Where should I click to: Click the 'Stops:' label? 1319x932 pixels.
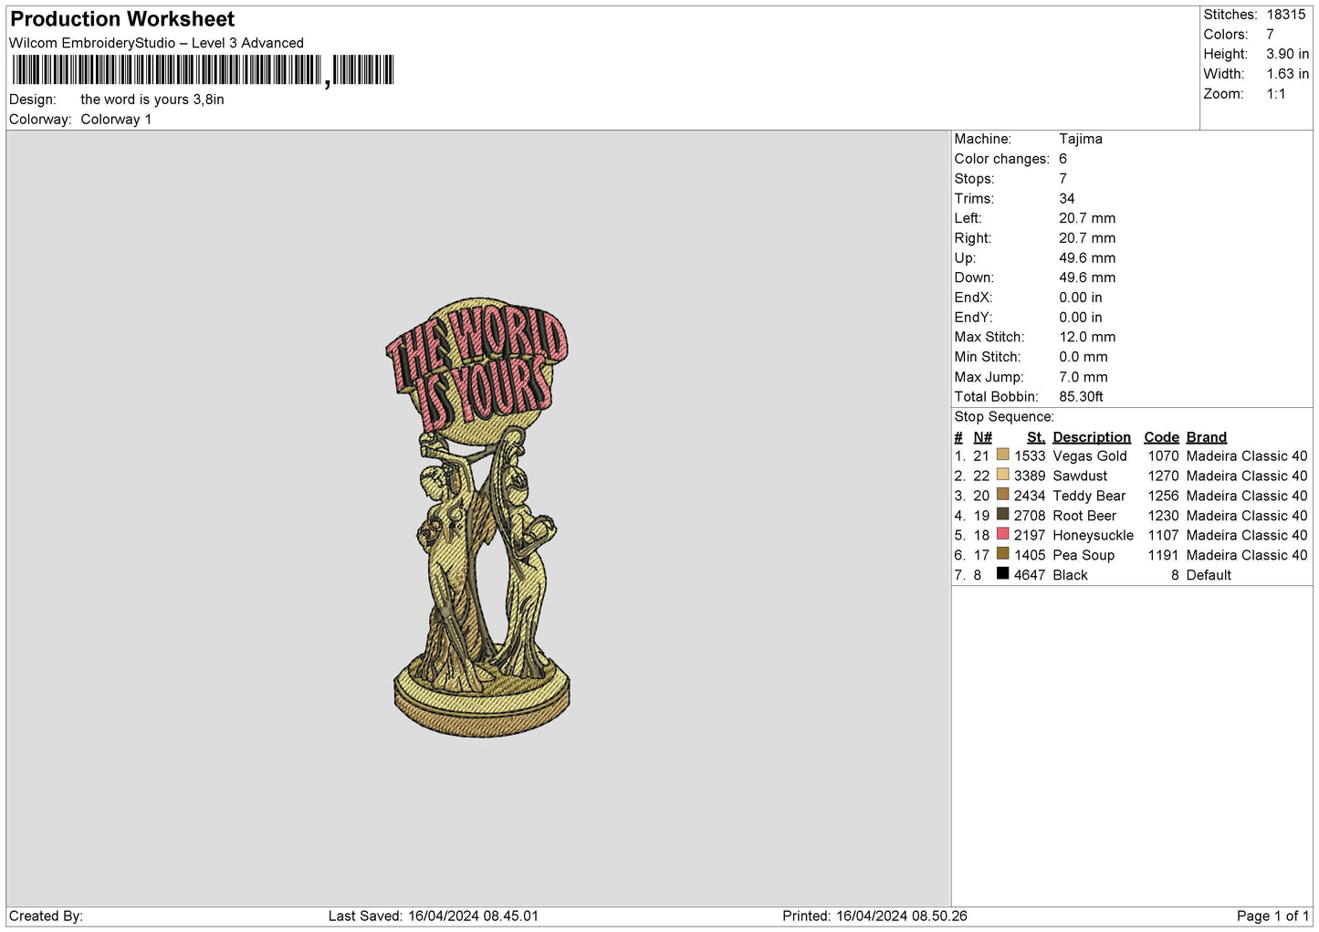[975, 179]
